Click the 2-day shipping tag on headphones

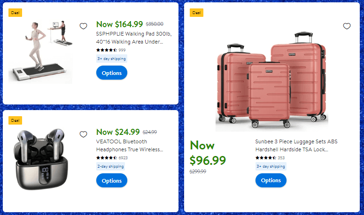coord(111,166)
